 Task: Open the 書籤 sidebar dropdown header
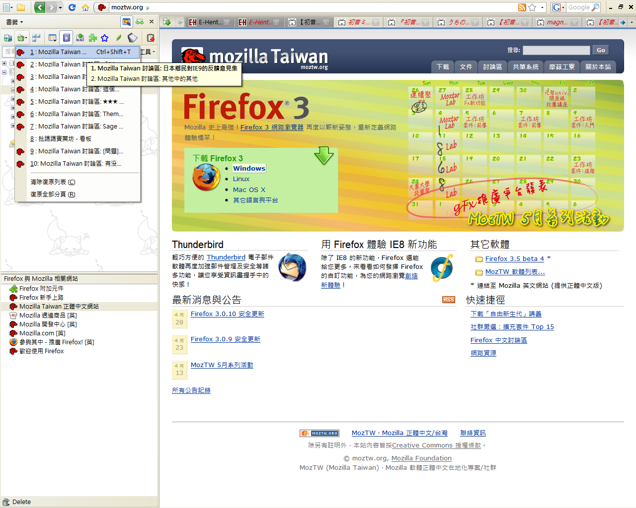pyautogui.click(x=14, y=22)
